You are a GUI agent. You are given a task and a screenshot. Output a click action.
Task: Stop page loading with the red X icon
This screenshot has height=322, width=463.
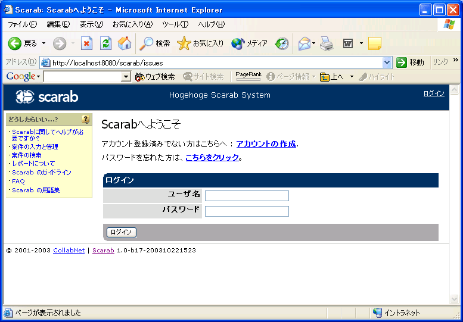[x=86, y=43]
